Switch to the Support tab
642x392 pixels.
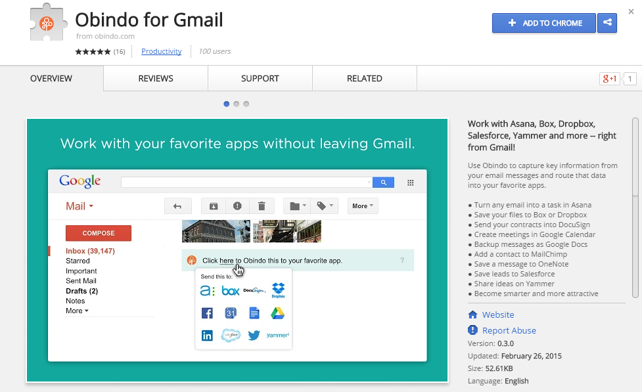pos(260,79)
